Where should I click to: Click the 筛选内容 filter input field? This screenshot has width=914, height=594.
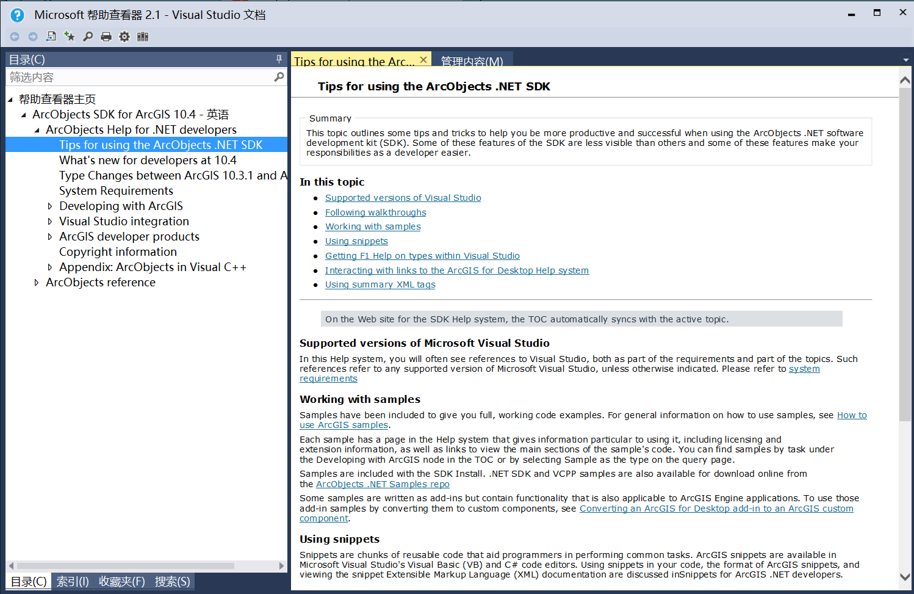click(139, 77)
